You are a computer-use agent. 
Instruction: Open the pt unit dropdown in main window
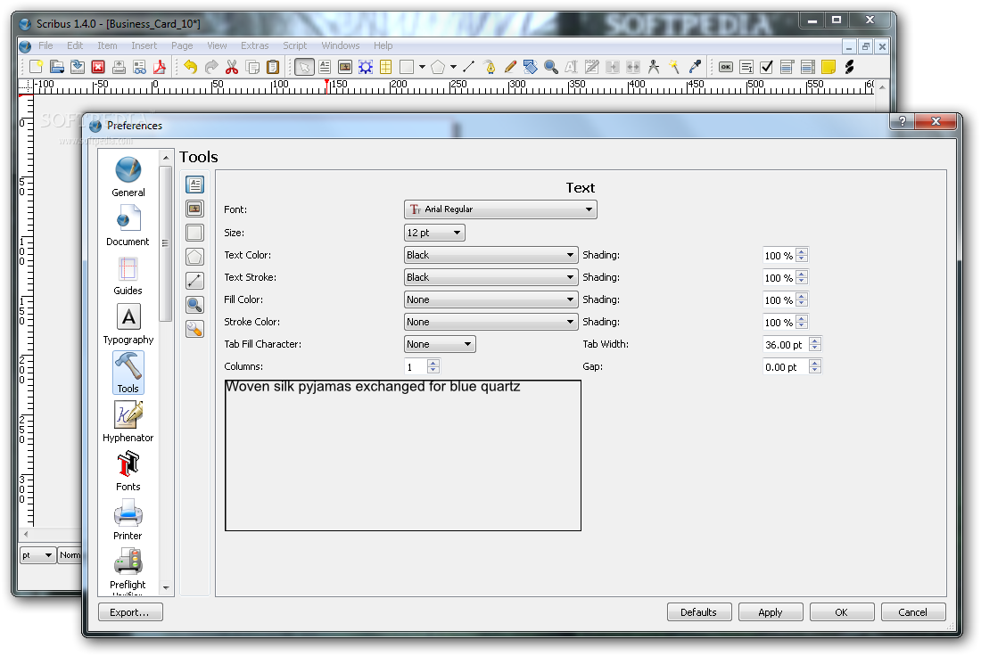point(37,554)
